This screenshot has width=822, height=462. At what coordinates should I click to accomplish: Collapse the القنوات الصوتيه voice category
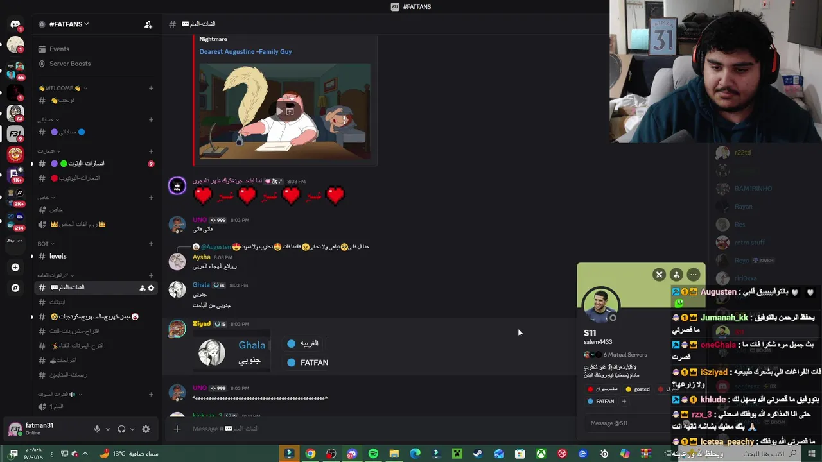tap(60, 394)
